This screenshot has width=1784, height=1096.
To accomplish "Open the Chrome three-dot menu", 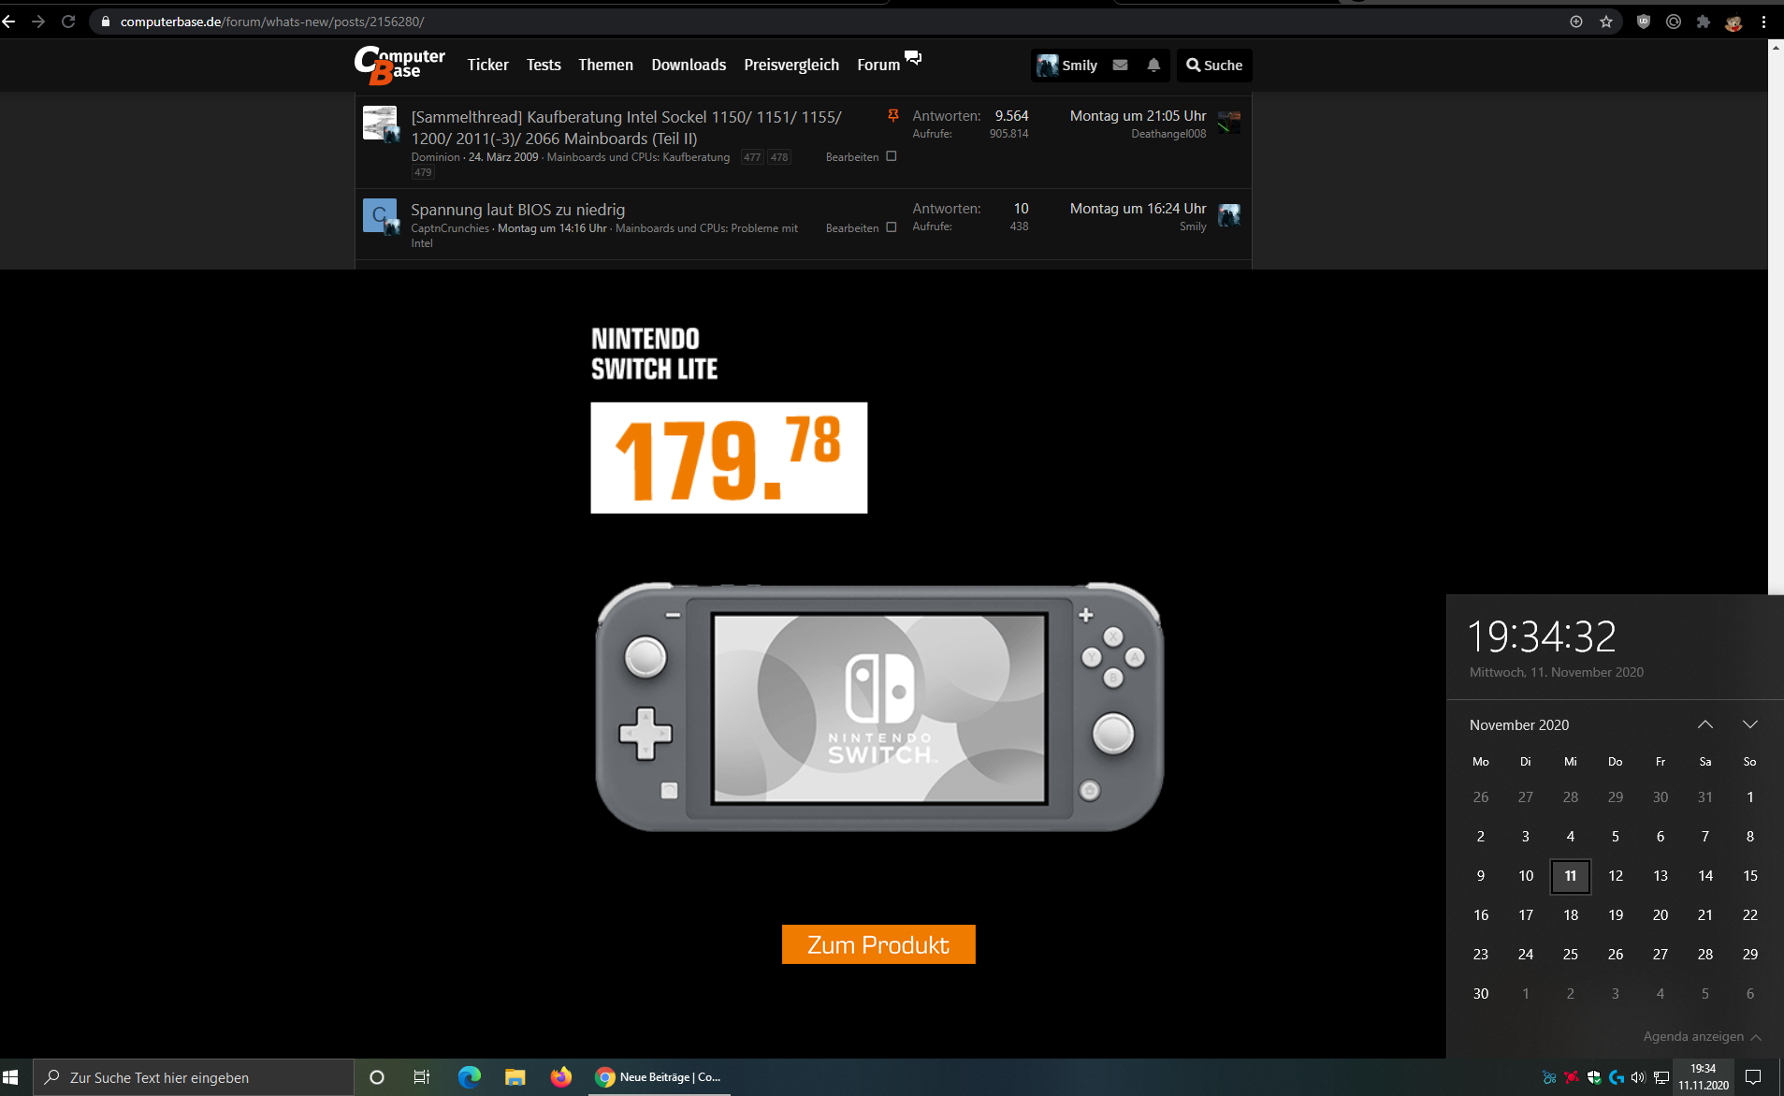I will point(1763,22).
